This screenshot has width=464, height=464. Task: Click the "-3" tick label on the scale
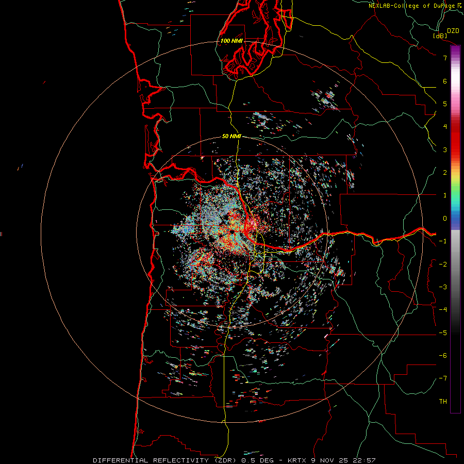tap(443, 287)
